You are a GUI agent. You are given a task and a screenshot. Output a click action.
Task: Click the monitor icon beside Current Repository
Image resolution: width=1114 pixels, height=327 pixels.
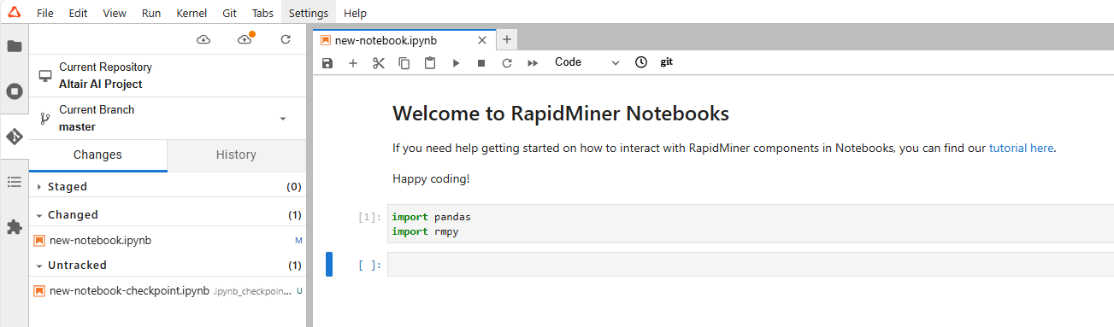[x=45, y=76]
